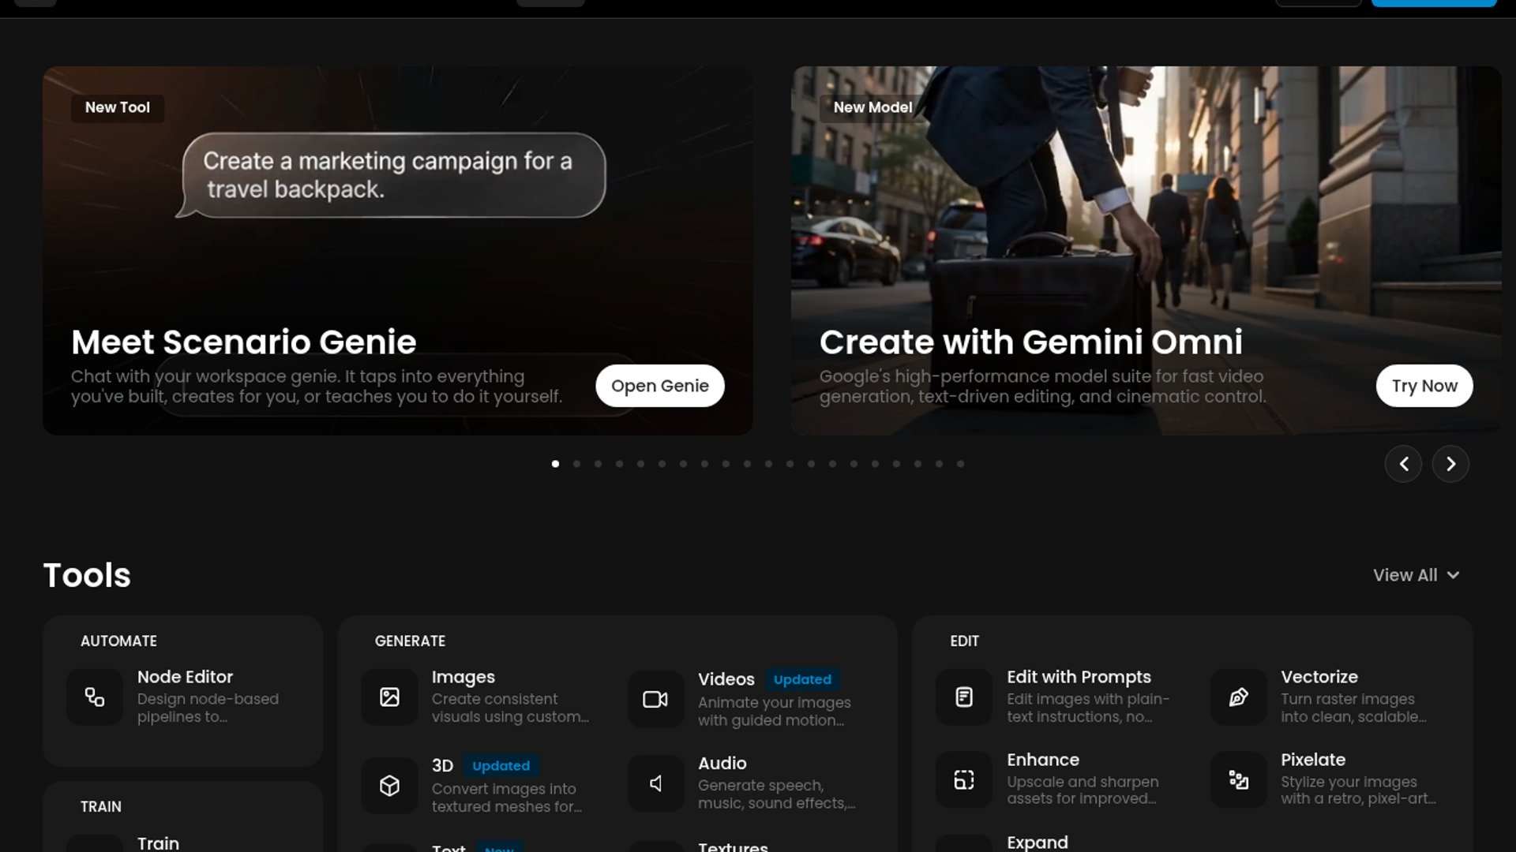1516x852 pixels.
Task: Click the GENERATE section heading
Action: tap(410, 641)
